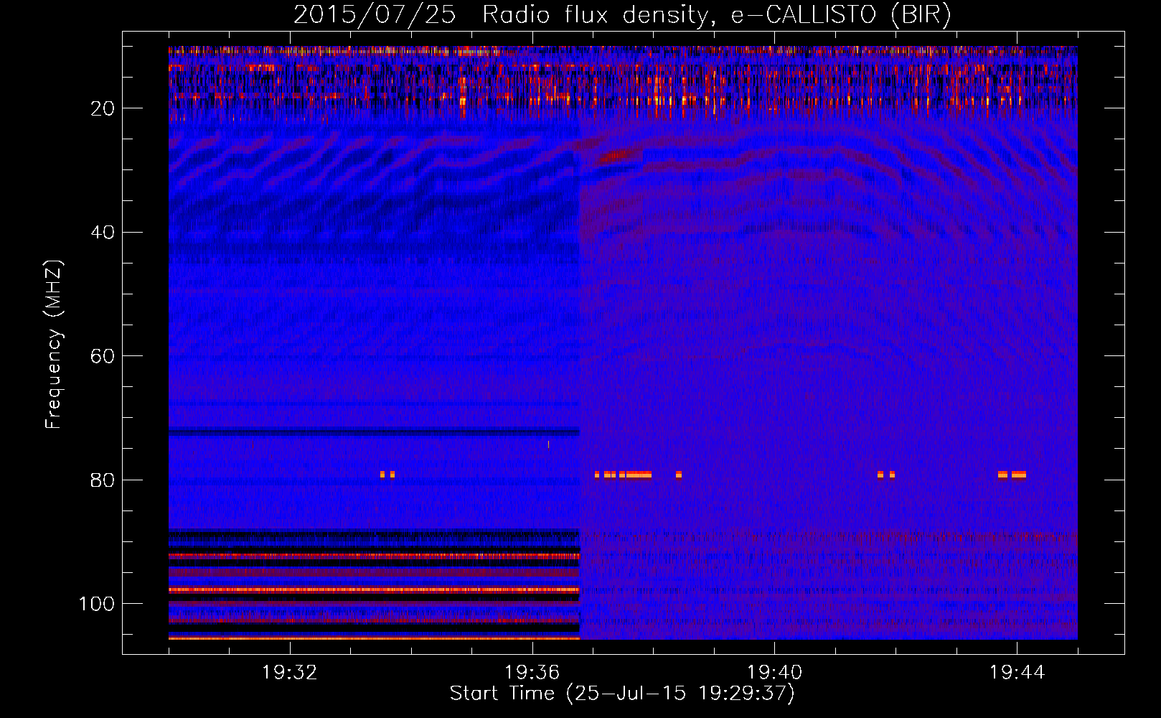Click the 19:36 time tick label

coord(532,673)
